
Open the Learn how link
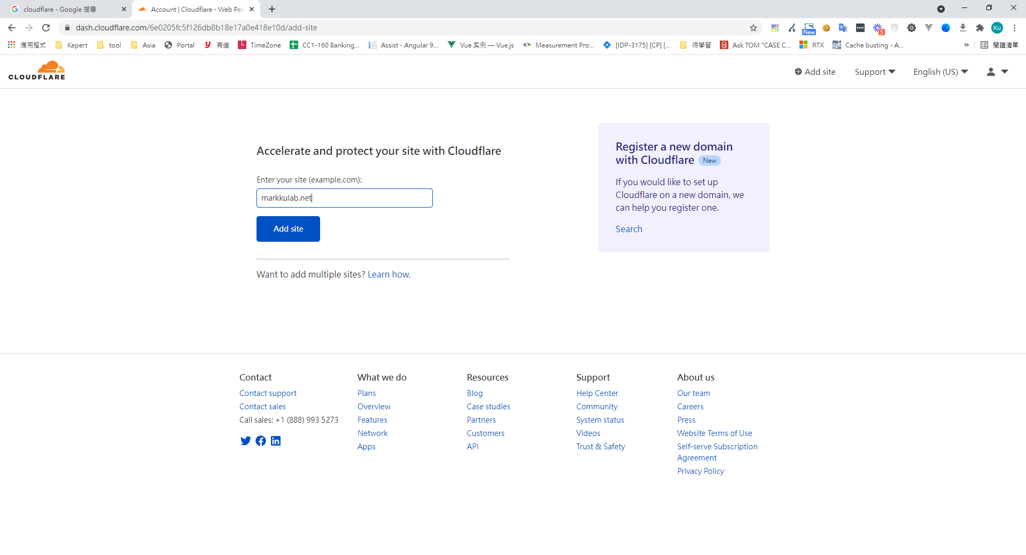pos(388,274)
